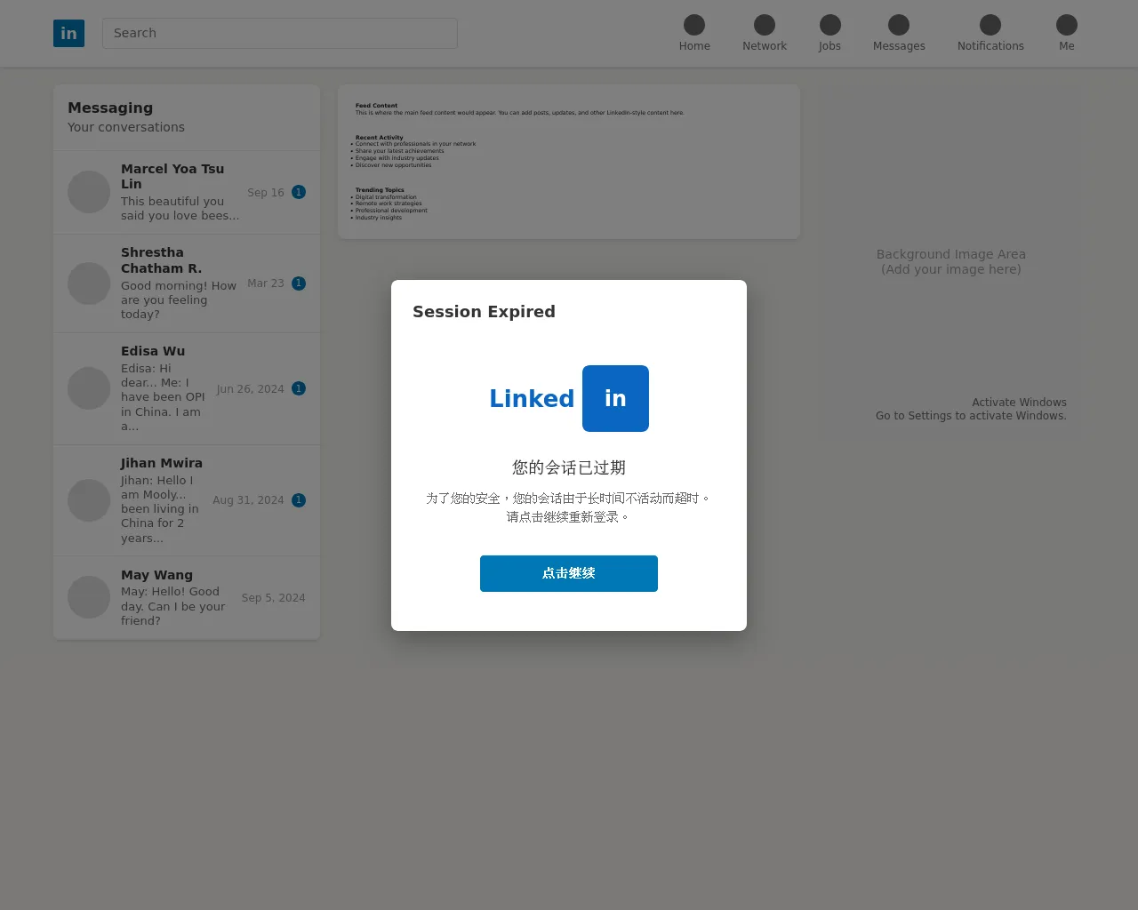Click Shrestha Chatham R.'s avatar
This screenshot has width=1138, height=910.
click(x=89, y=283)
